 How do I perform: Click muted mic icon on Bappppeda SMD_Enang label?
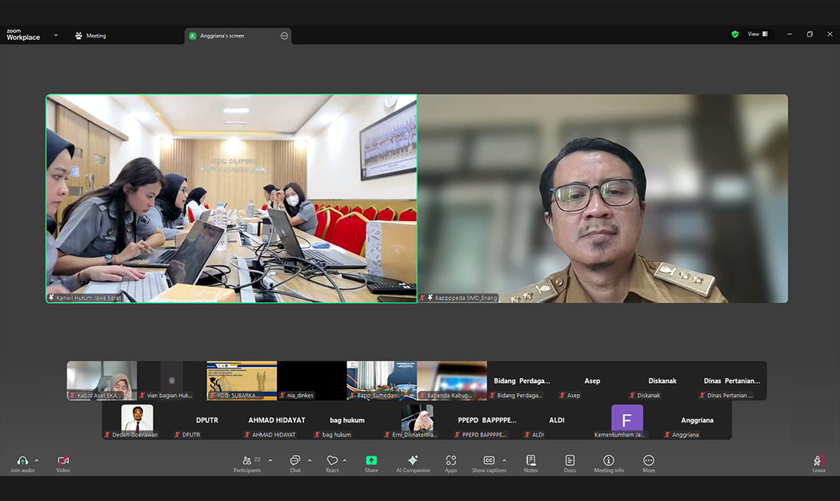pos(423,298)
